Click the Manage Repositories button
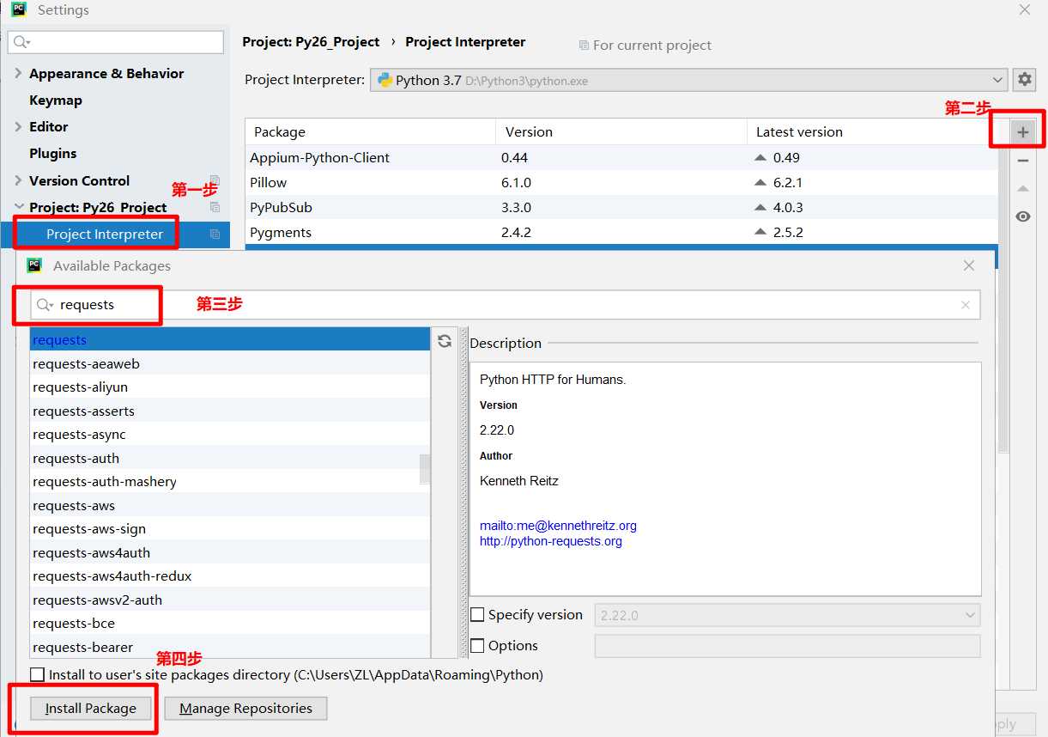1048x737 pixels. pyautogui.click(x=245, y=709)
